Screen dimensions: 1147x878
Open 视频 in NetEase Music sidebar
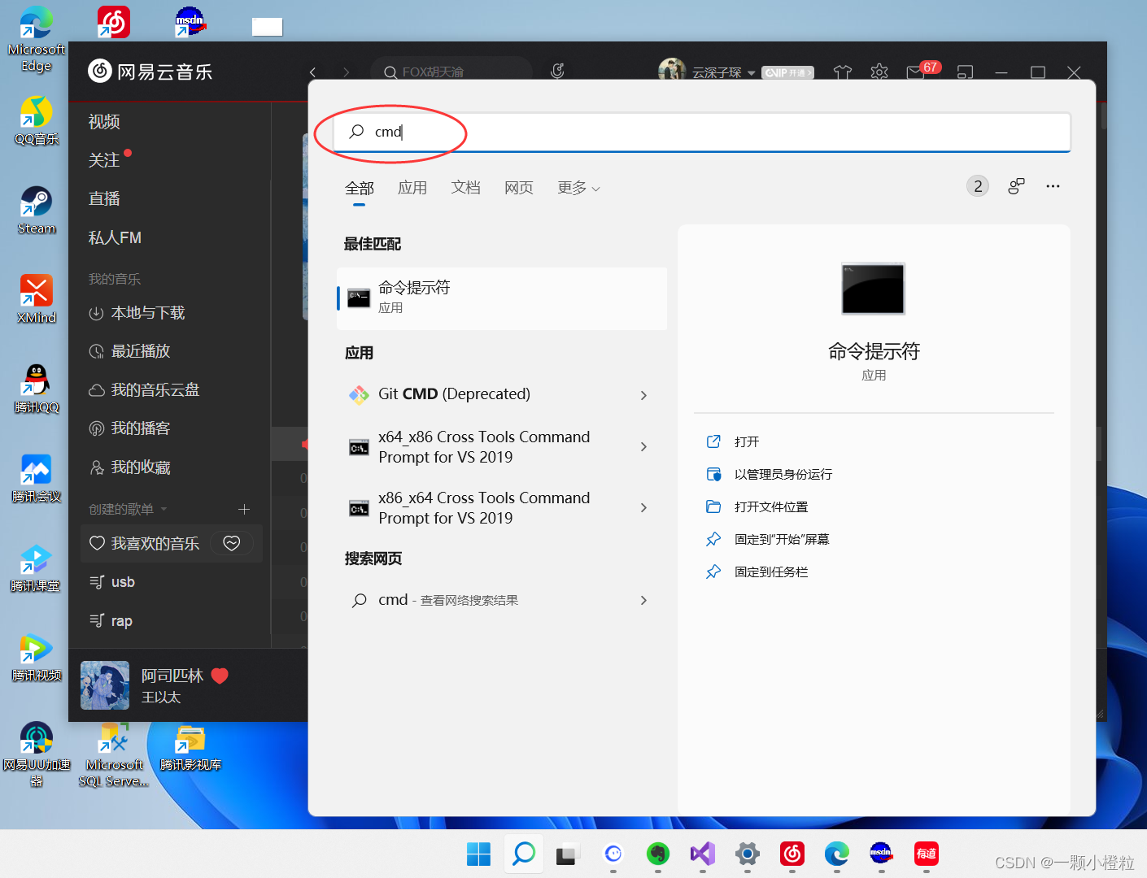104,122
